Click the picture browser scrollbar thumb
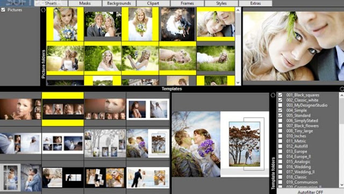The width and height of the screenshot is (344, 194). coord(238,24)
